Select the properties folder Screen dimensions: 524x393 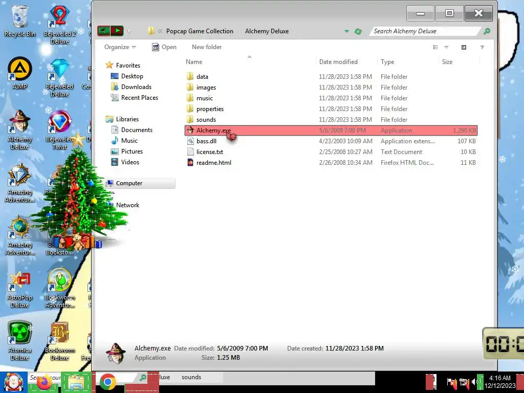(331, 108)
